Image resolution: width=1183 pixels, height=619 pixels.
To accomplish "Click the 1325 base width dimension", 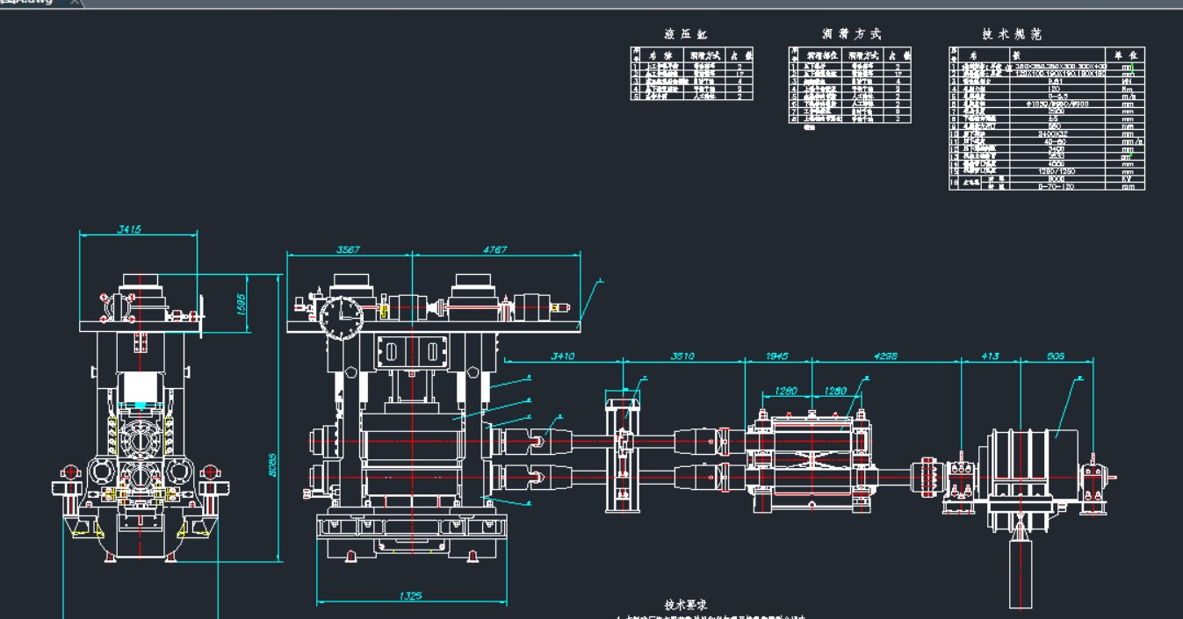I will click(x=410, y=596).
